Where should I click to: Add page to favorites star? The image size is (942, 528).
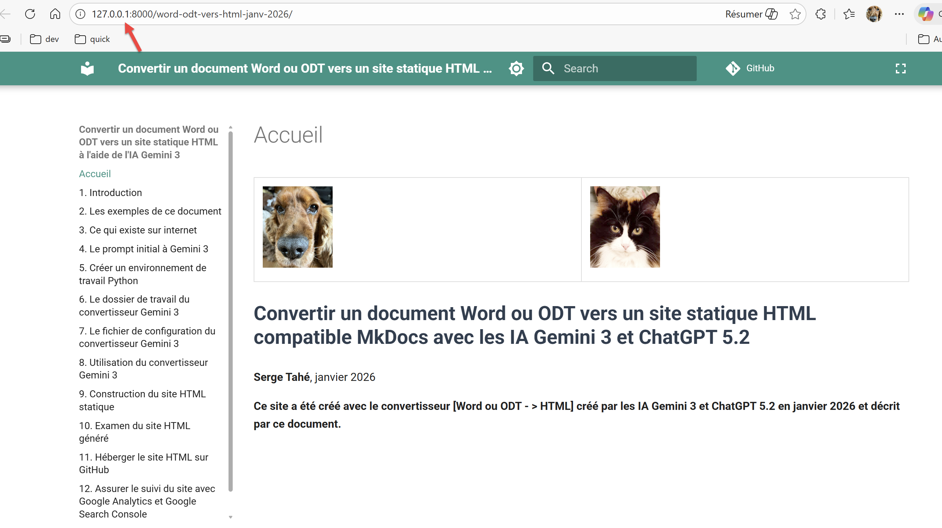click(795, 14)
